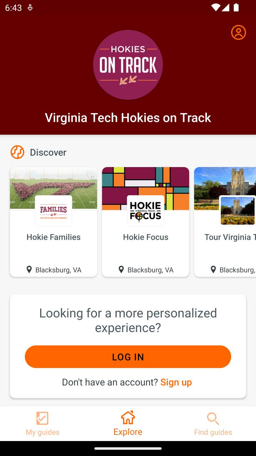Viewport: 256px width, 456px height.
Task: Tap the Hokie Focus logo badge
Action: (145, 211)
